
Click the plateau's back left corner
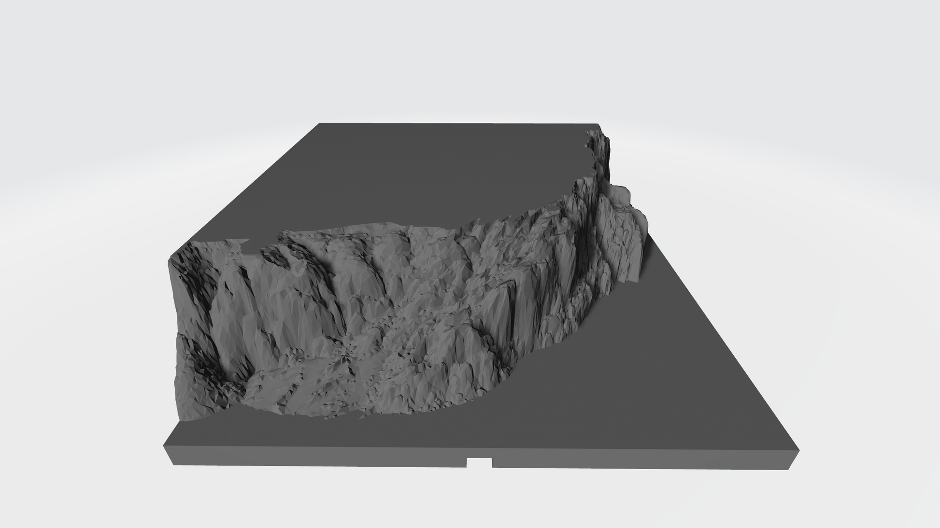tap(320, 124)
